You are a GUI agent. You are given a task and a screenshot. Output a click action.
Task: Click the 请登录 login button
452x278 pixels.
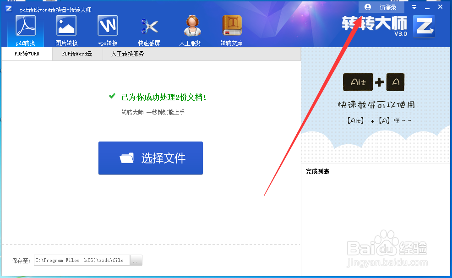pyautogui.click(x=381, y=7)
